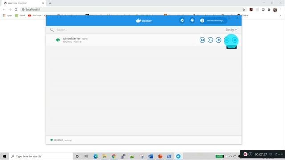Restart the satywebserver container

(x=227, y=40)
